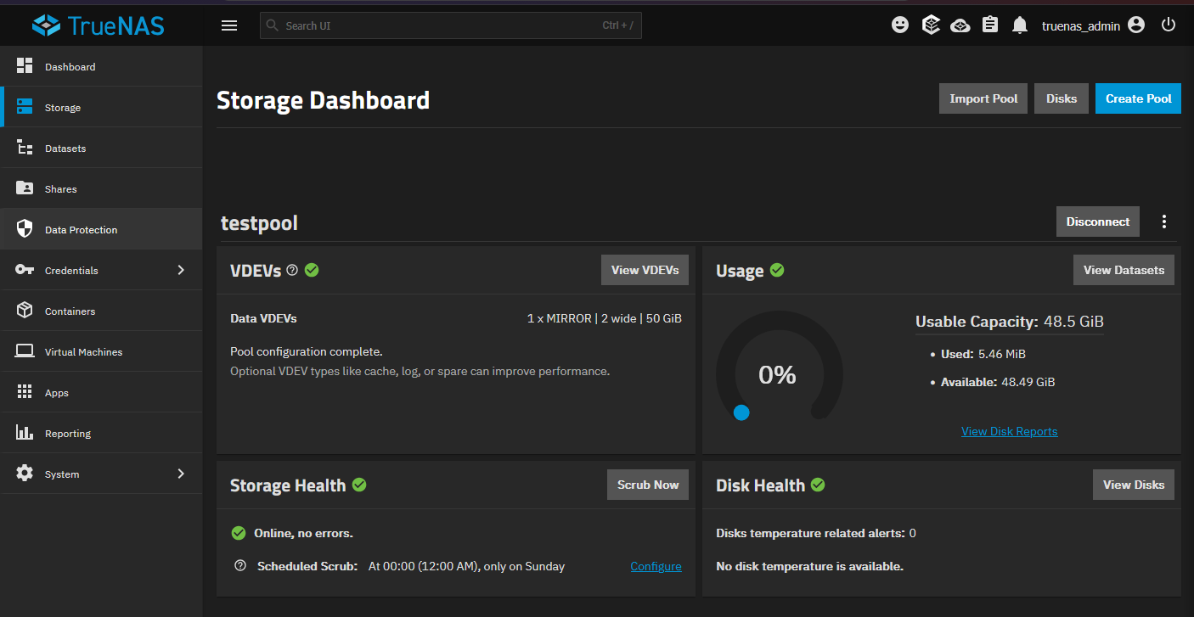Click the Storage Health green checkmark

[359, 485]
